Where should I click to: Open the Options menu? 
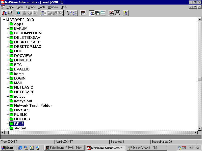[x=31, y=7]
